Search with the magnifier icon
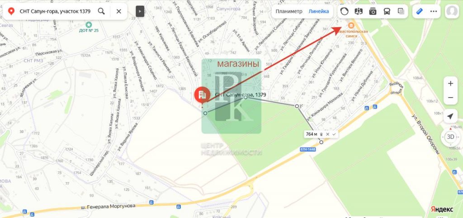Image resolution: width=463 pixels, height=218 pixels. point(101,11)
